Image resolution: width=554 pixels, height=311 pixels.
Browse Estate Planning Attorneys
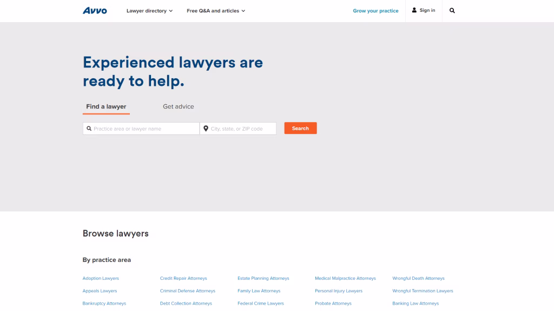tap(263, 278)
